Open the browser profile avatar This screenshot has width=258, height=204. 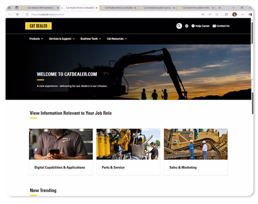[x=234, y=15]
